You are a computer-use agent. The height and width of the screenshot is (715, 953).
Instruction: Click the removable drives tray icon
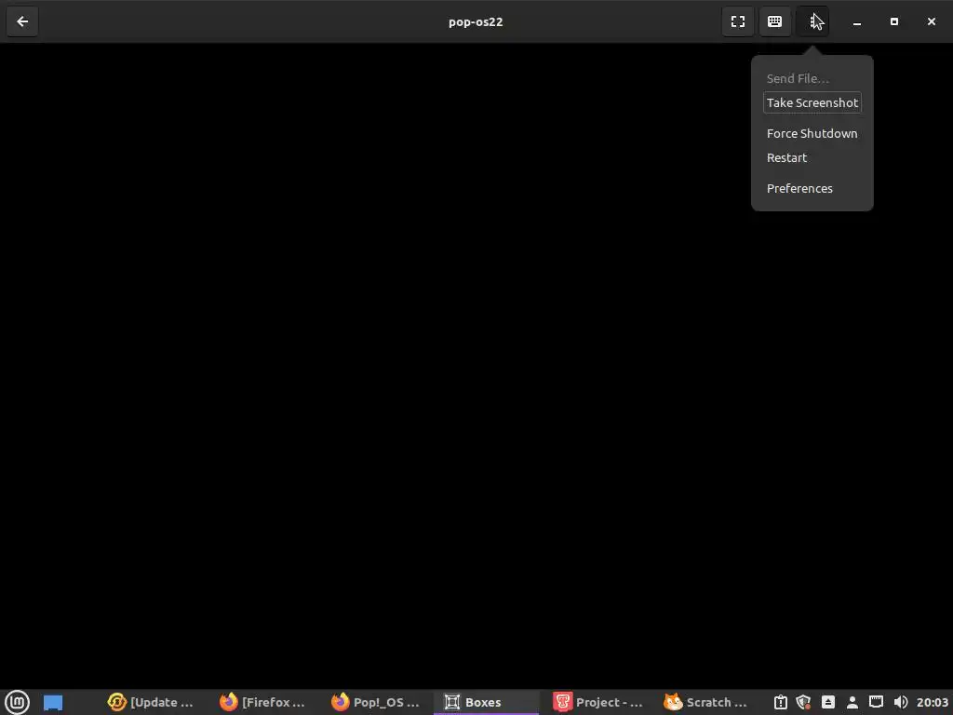[827, 702]
